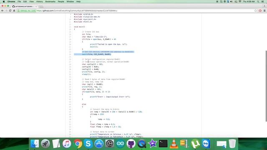267x150 pixels.
Task: Launch the Arduino IDE from the dock
Action: pos(121,144)
